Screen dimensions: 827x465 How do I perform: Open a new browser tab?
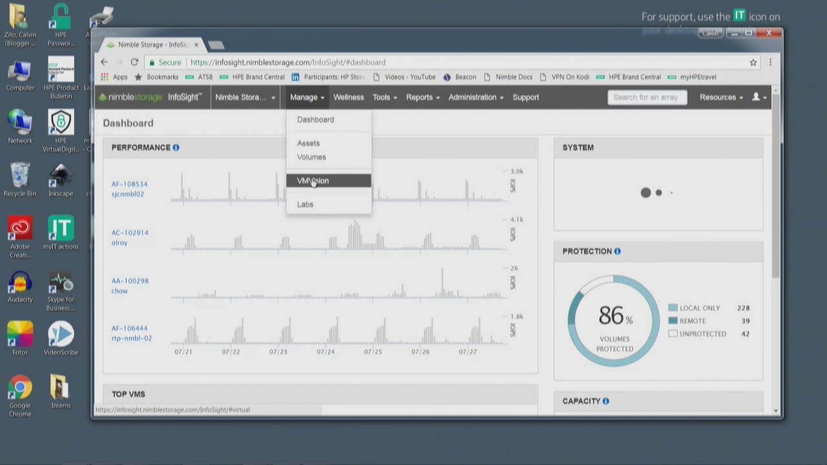(216, 45)
